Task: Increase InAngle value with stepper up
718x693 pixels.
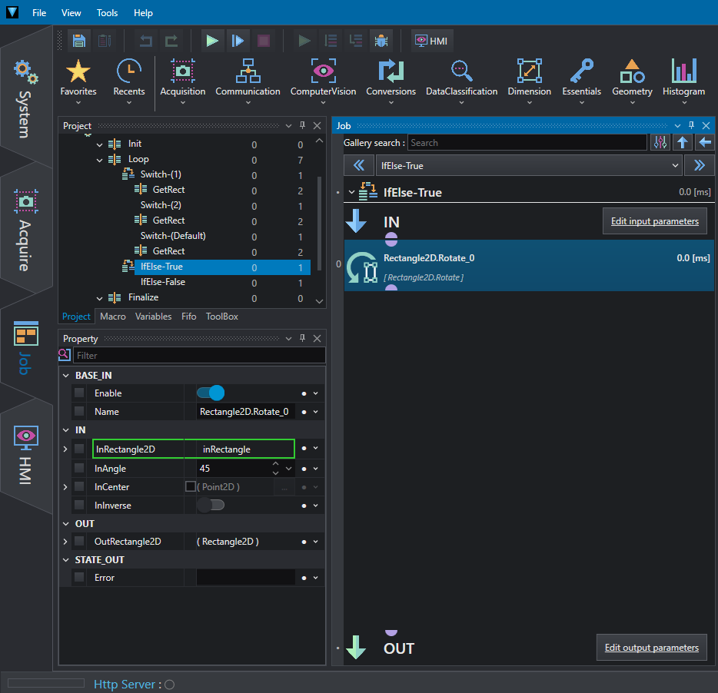Action: [x=275, y=464]
